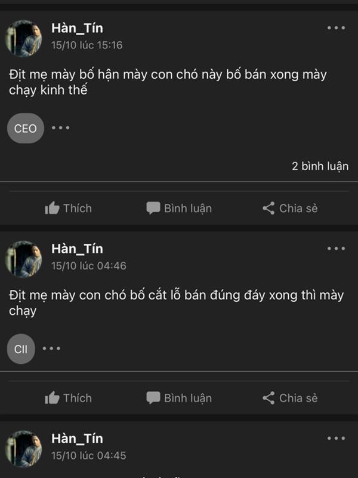358x478 pixels.
Task: View the 2 bình luận comments
Action: pos(320,166)
